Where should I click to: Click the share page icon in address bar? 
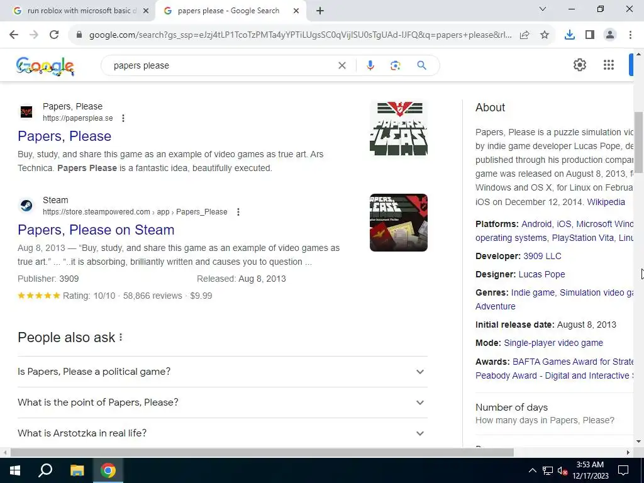(525, 35)
